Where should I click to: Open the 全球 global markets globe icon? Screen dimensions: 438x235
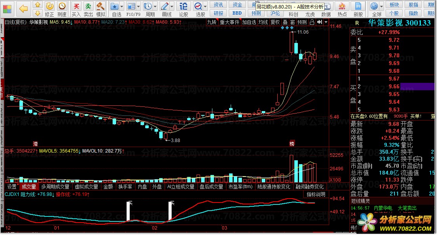pyautogui.click(x=374, y=6)
